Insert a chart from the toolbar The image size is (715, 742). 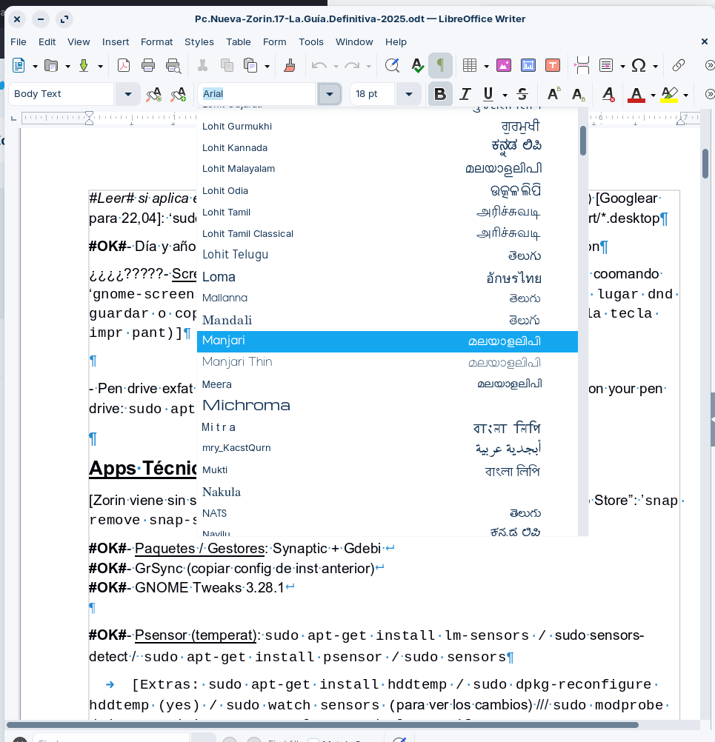click(x=528, y=65)
